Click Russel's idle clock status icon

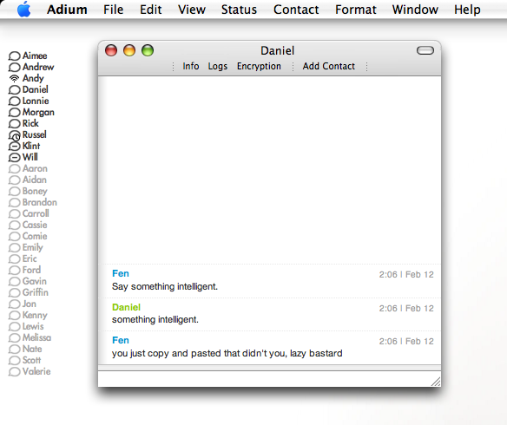coord(14,135)
